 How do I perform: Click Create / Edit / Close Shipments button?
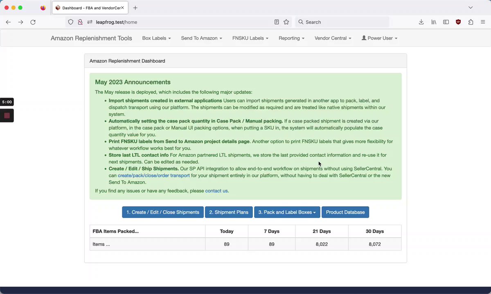163,212
